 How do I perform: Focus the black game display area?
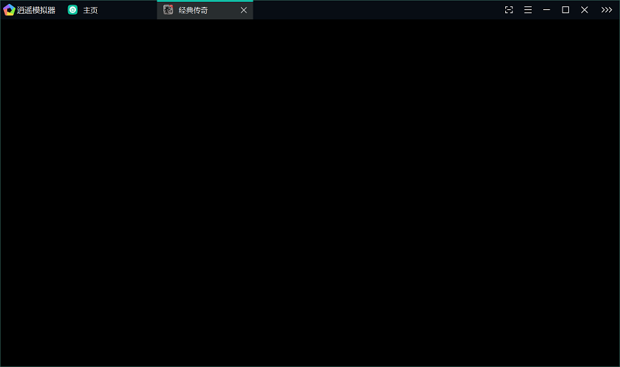pyautogui.click(x=310, y=194)
